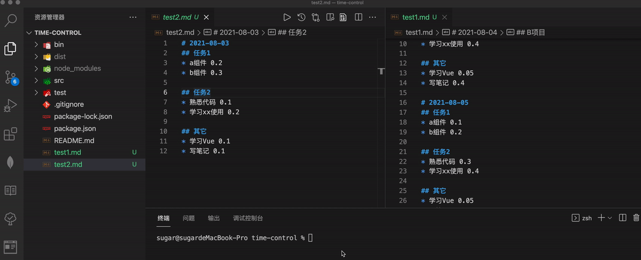The height and width of the screenshot is (260, 641).
Task: Open the 输出 panel tab
Action: pyautogui.click(x=214, y=218)
